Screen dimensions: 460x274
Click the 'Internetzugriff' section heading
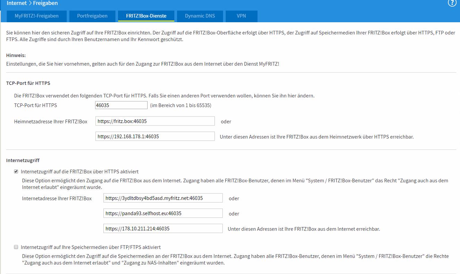[23, 161]
